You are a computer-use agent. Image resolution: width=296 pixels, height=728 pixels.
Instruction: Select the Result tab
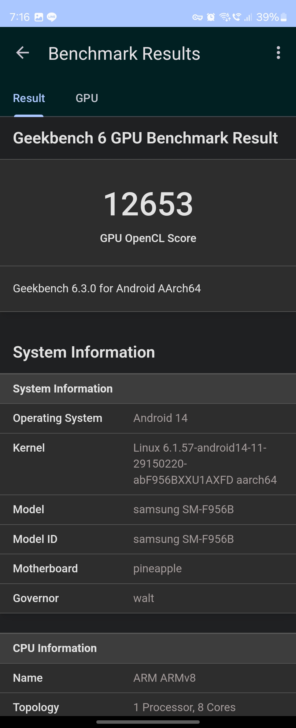click(29, 98)
